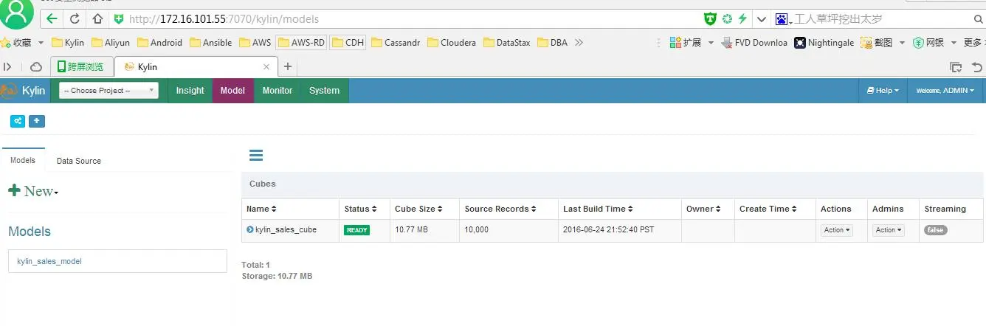This screenshot has height=326, width=986.
Task: Open the Actions column Action dropdown
Action: pyautogui.click(x=836, y=230)
